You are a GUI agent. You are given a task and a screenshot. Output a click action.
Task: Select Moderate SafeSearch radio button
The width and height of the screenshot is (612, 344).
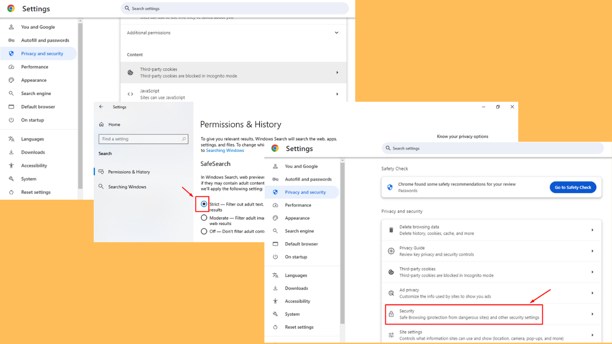click(x=204, y=218)
